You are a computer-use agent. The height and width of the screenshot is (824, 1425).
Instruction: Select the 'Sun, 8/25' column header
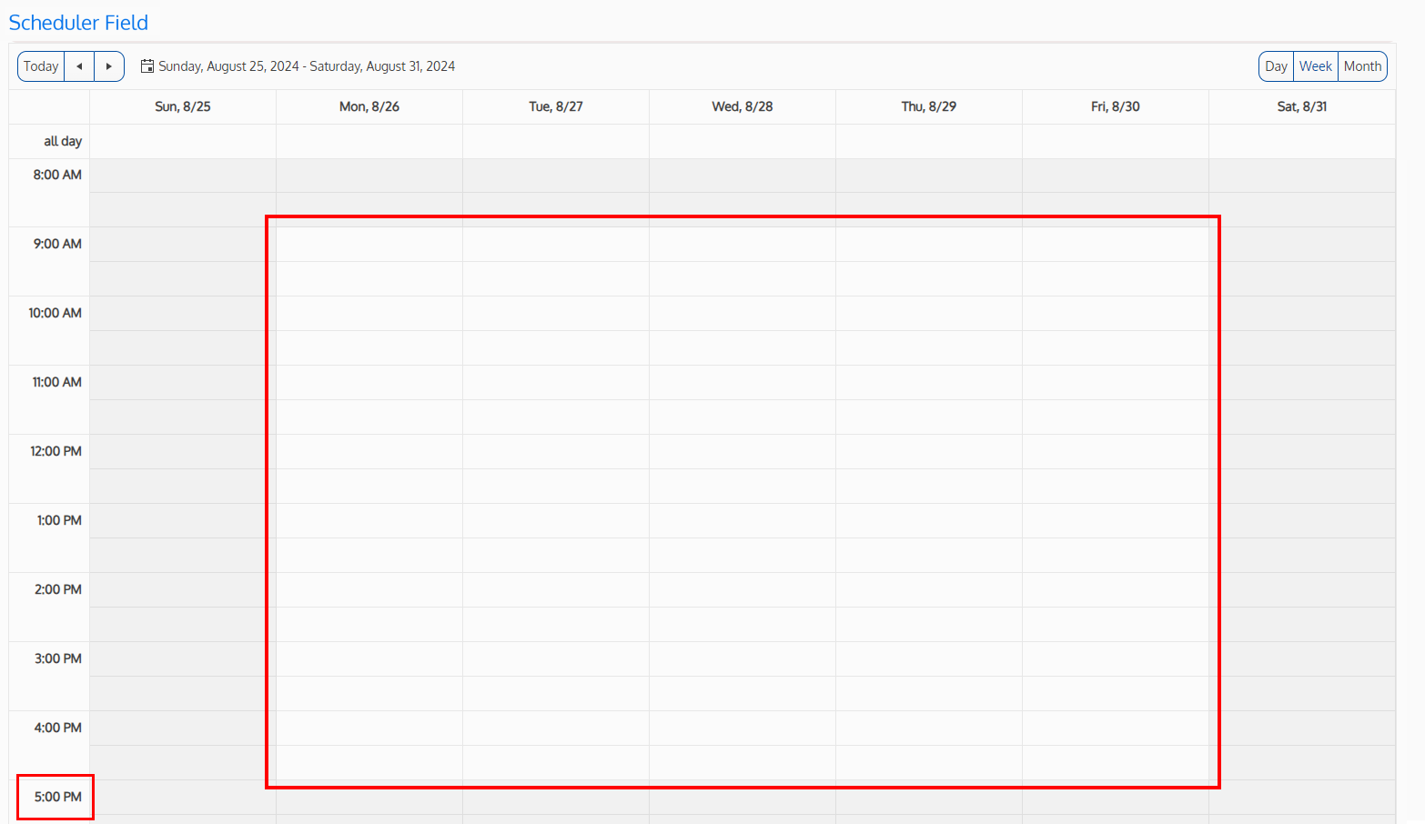pyautogui.click(x=183, y=106)
